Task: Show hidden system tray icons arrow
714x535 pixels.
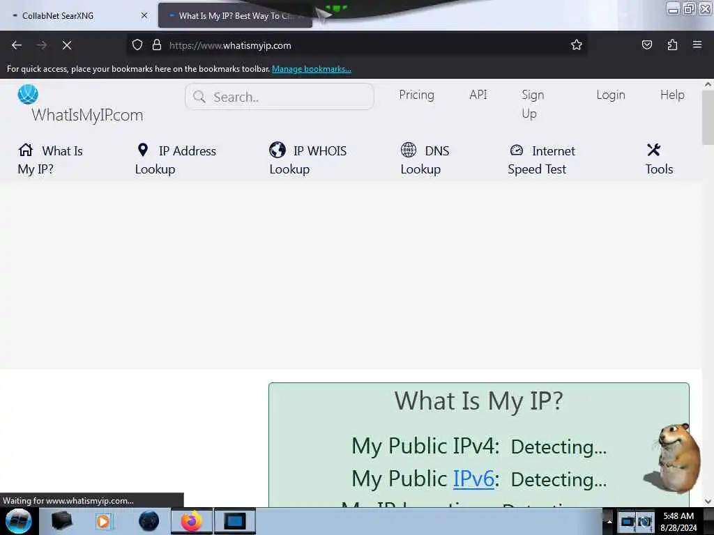Action: click(x=609, y=521)
